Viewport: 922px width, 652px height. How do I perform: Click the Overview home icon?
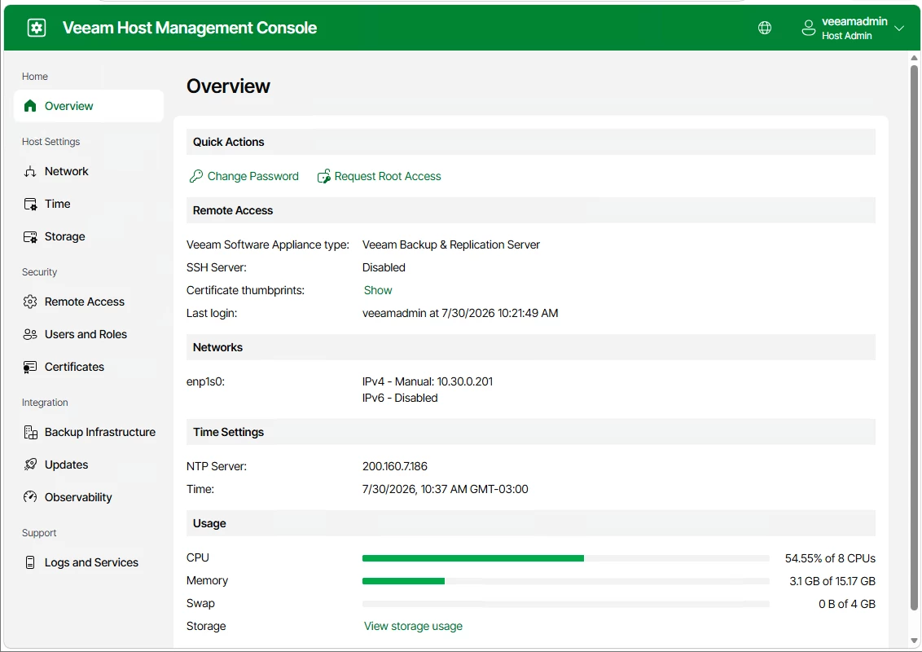[x=30, y=106]
